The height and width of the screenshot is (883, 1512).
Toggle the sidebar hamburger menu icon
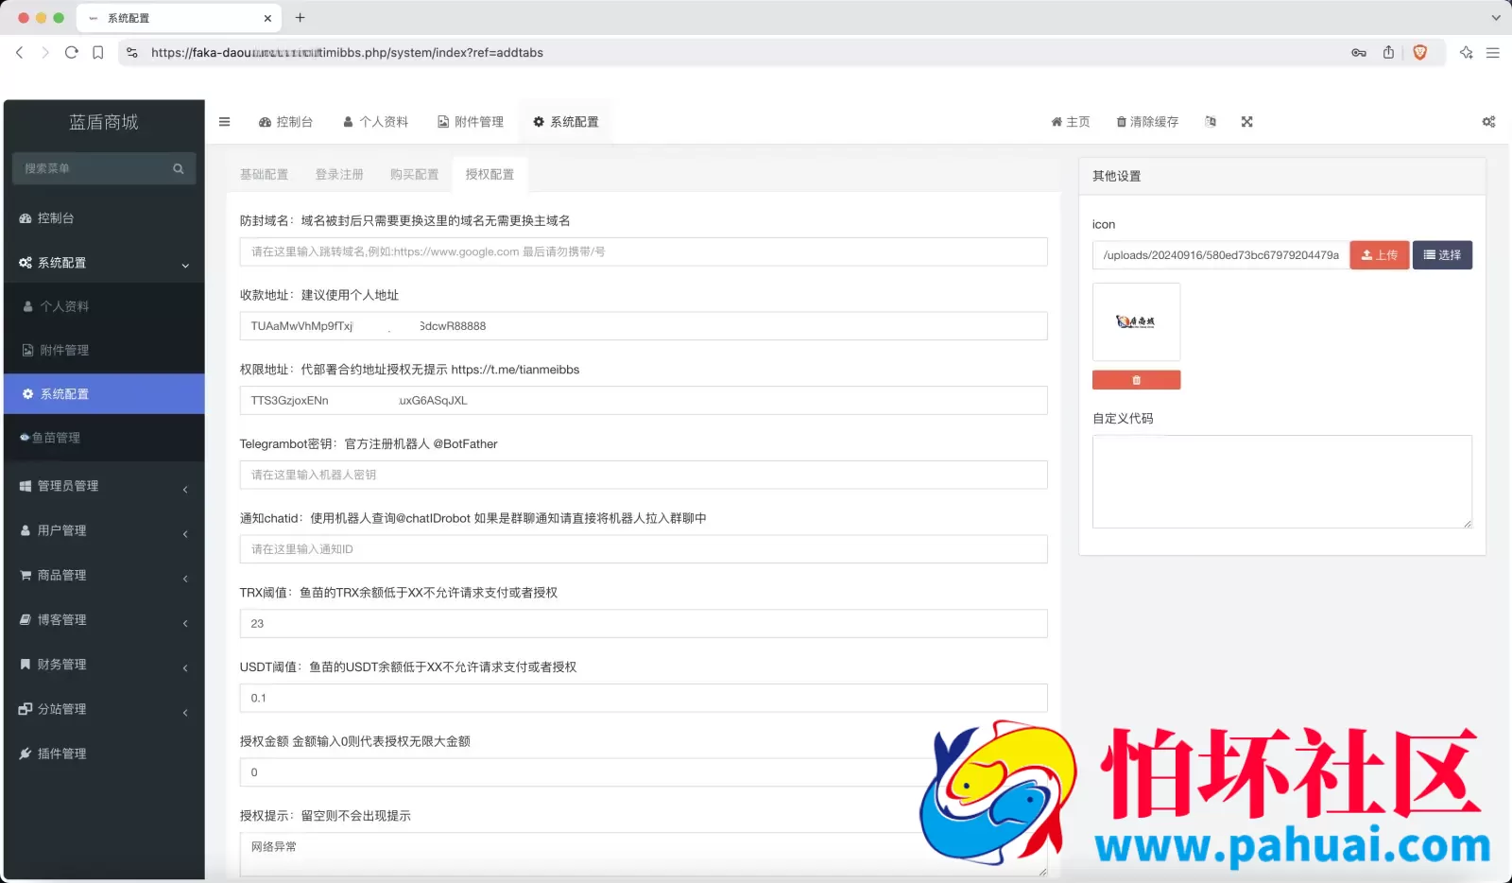point(224,122)
